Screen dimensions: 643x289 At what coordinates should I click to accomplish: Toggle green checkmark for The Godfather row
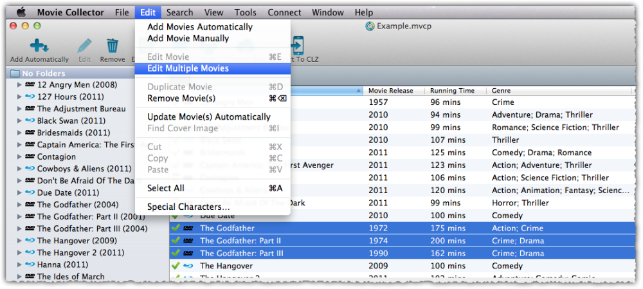[176, 228]
